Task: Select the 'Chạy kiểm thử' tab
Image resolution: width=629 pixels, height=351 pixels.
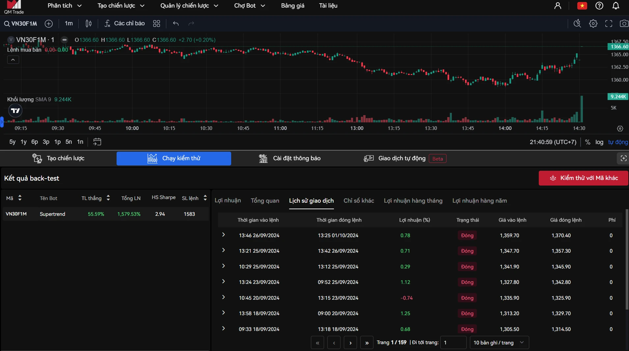Action: (x=174, y=158)
